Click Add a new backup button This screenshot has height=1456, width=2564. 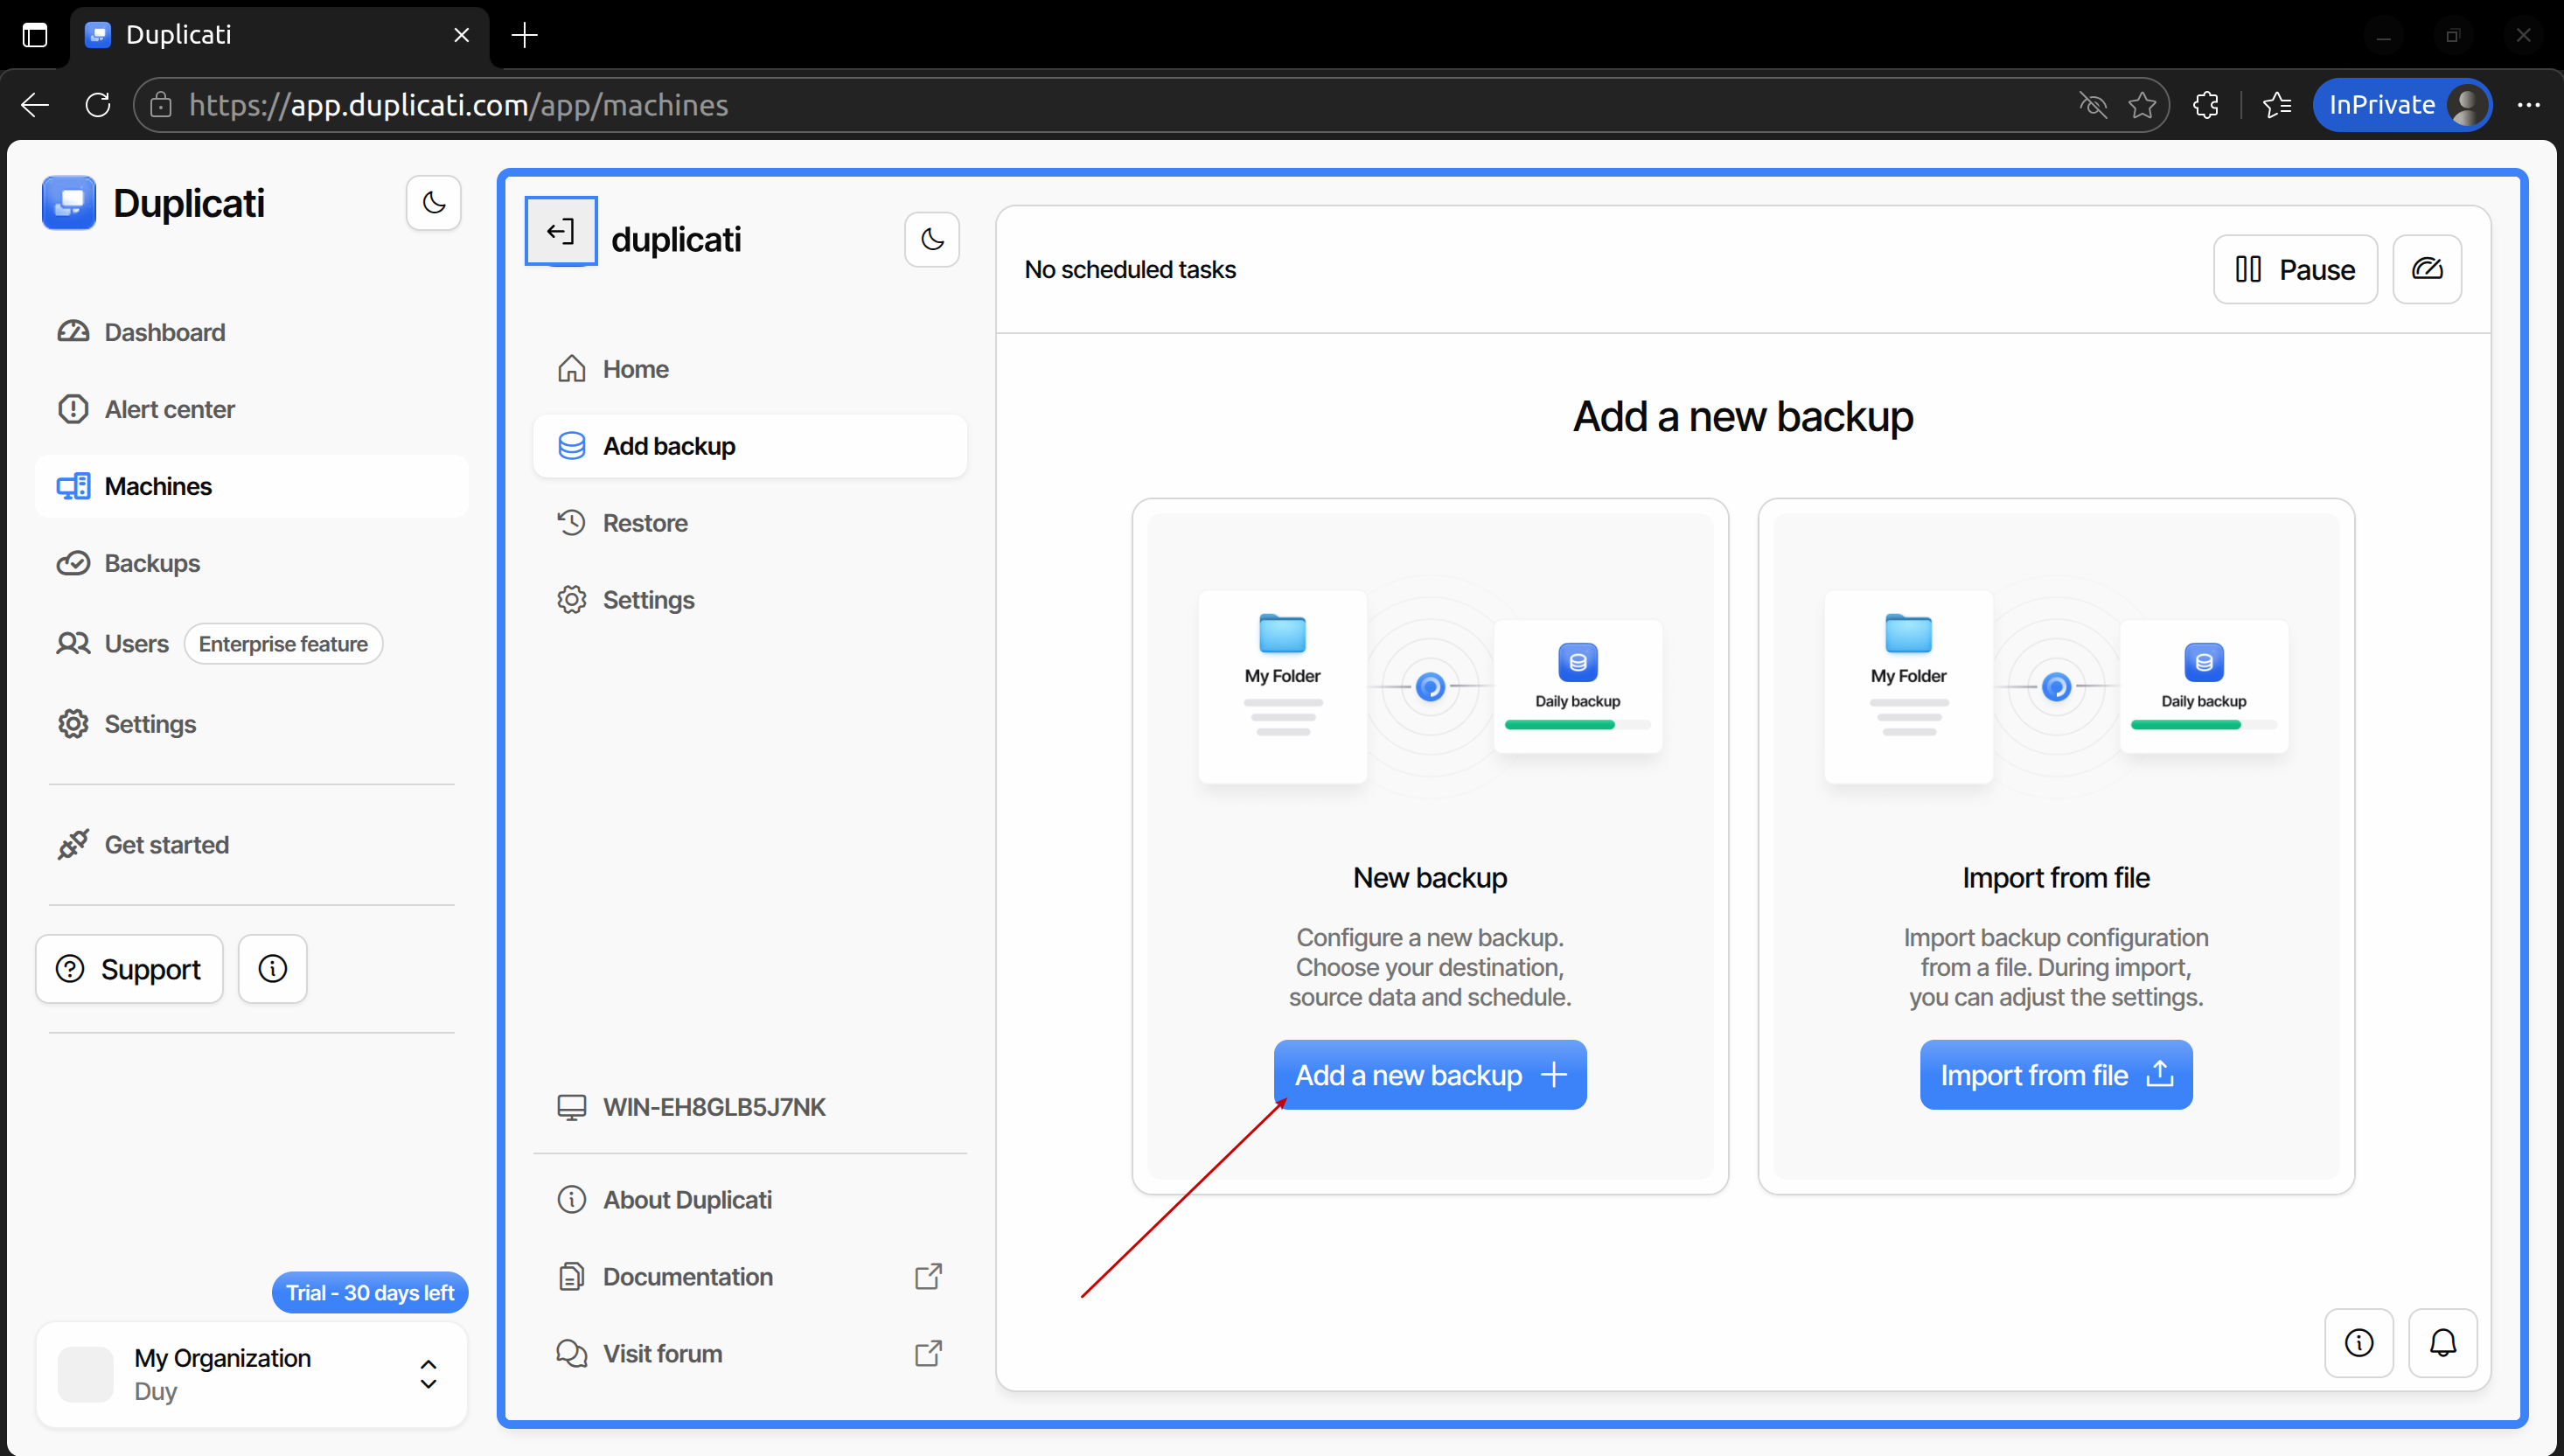(1429, 1075)
